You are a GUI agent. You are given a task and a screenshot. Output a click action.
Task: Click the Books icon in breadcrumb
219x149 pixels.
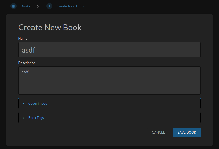click(x=14, y=6)
